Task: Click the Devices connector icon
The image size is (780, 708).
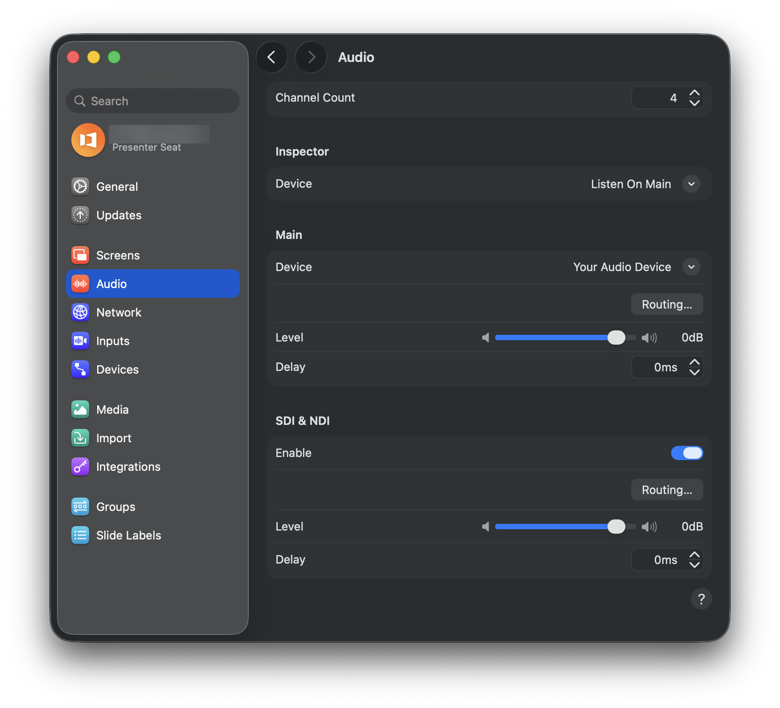Action: pyautogui.click(x=80, y=369)
